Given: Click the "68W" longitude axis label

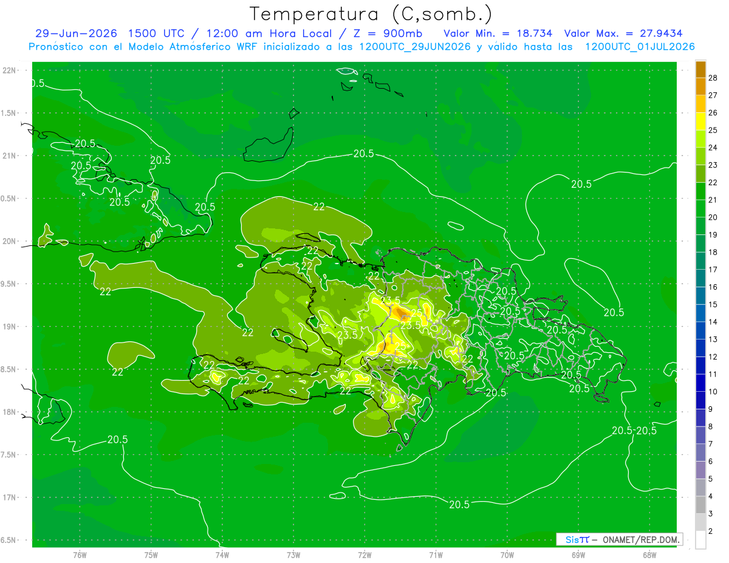Looking at the screenshot, I should click(x=649, y=555).
